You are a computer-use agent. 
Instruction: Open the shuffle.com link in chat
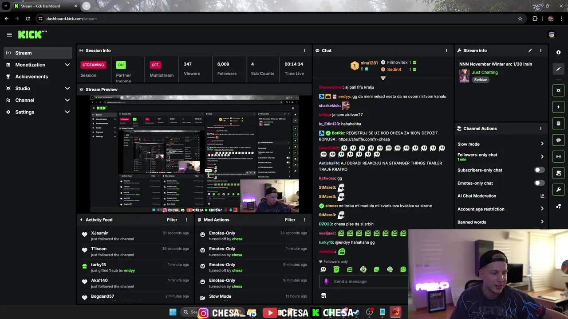point(364,139)
